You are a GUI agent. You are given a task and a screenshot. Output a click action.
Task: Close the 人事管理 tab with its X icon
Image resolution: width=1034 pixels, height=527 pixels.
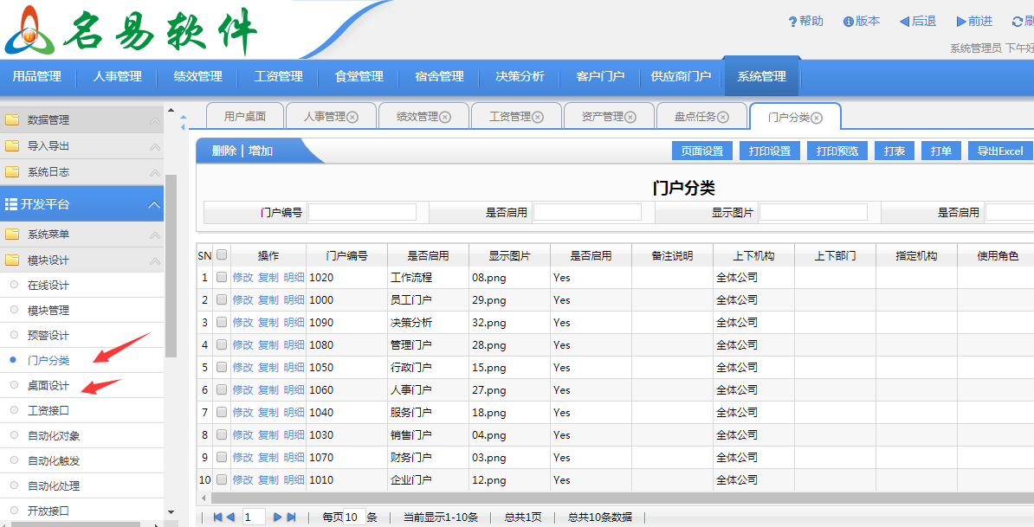352,117
